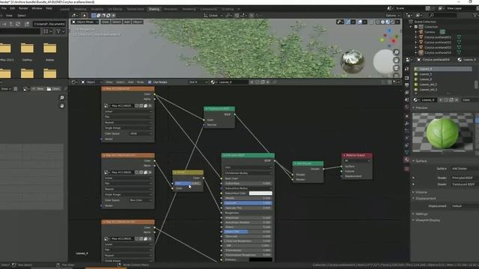Open the Object Data green triangle tab

406,152
